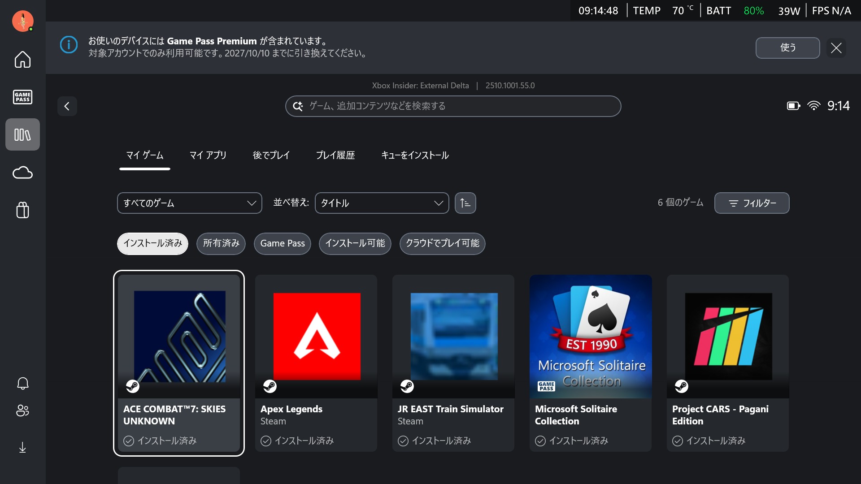
Task: Open the downloads arrow icon
Action: (x=22, y=447)
